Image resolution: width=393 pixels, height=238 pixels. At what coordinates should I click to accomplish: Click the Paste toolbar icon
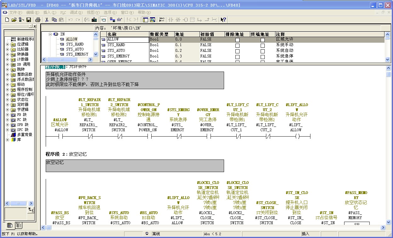(x=61, y=20)
